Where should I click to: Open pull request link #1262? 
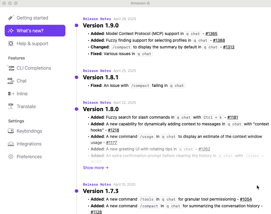point(204,149)
